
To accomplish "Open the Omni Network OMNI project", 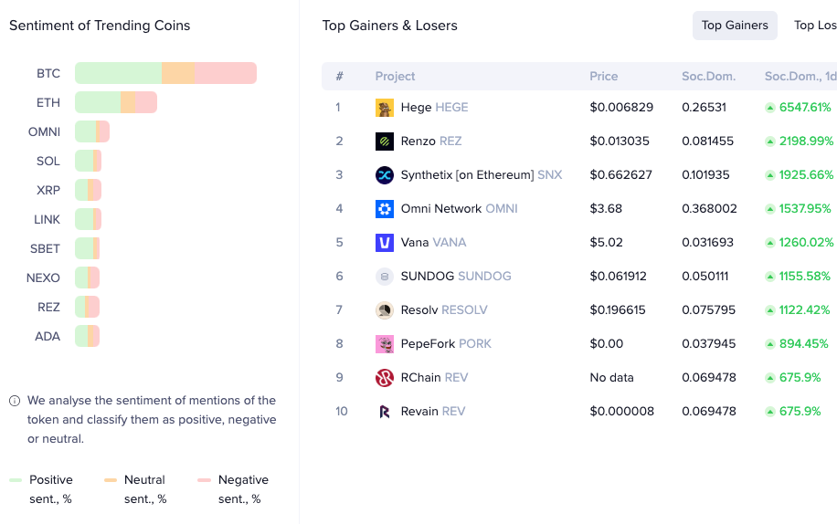I will tap(459, 209).
